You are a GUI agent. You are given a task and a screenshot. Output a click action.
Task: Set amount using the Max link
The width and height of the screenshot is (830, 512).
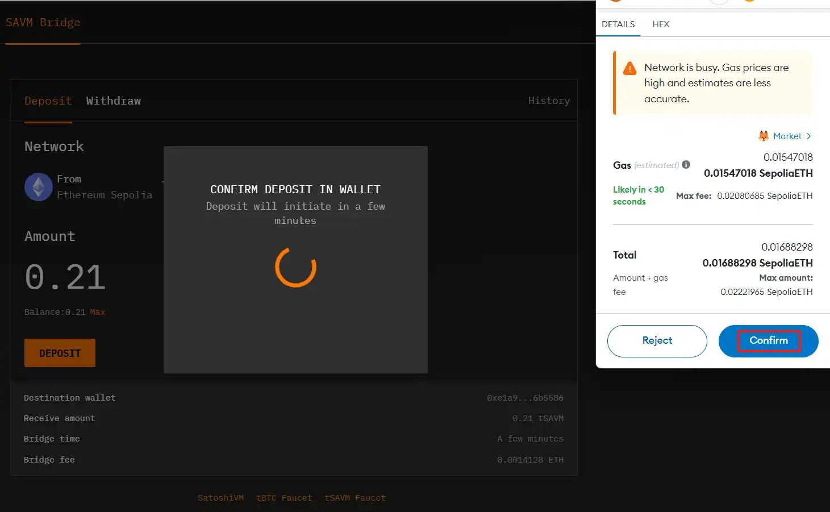[98, 312]
